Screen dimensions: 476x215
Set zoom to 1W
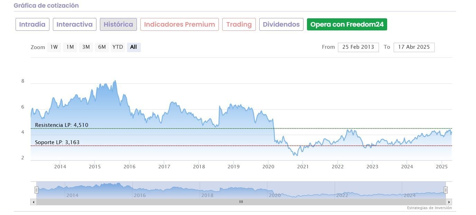54,47
